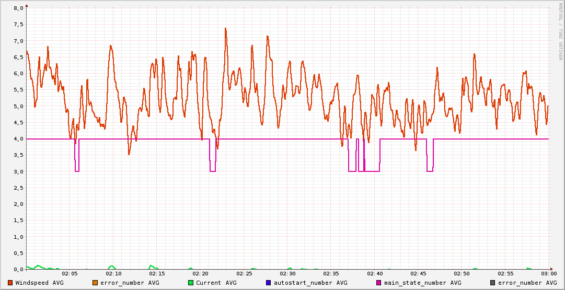This screenshot has height=290, width=565.
Task: Click the 03:00 time axis label
Action: pyautogui.click(x=548, y=273)
